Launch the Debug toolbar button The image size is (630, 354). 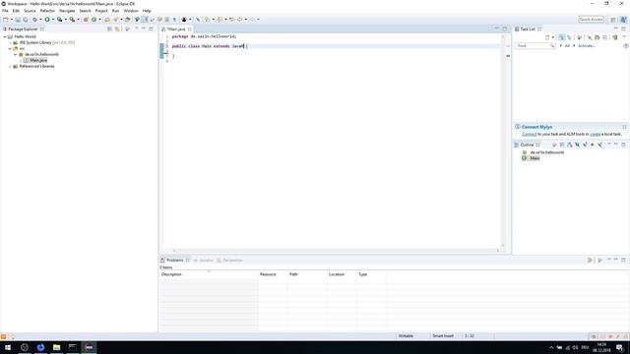click(x=35, y=20)
